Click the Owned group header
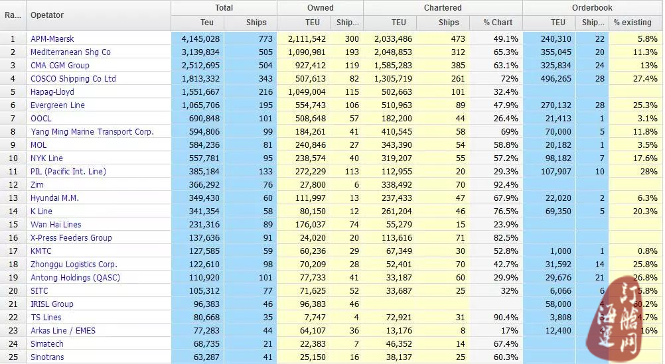 click(x=320, y=8)
